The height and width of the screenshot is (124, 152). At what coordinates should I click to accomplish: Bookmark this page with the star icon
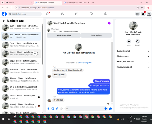[x=142, y=8]
